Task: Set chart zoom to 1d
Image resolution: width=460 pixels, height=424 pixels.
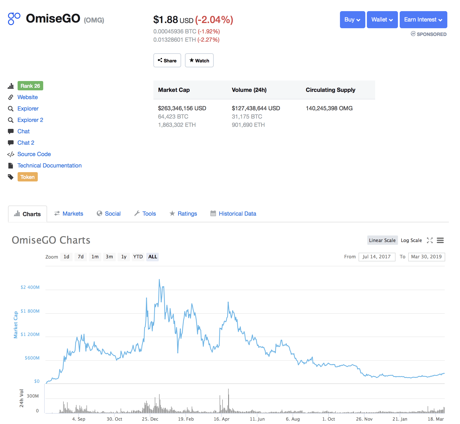Action: click(x=66, y=257)
